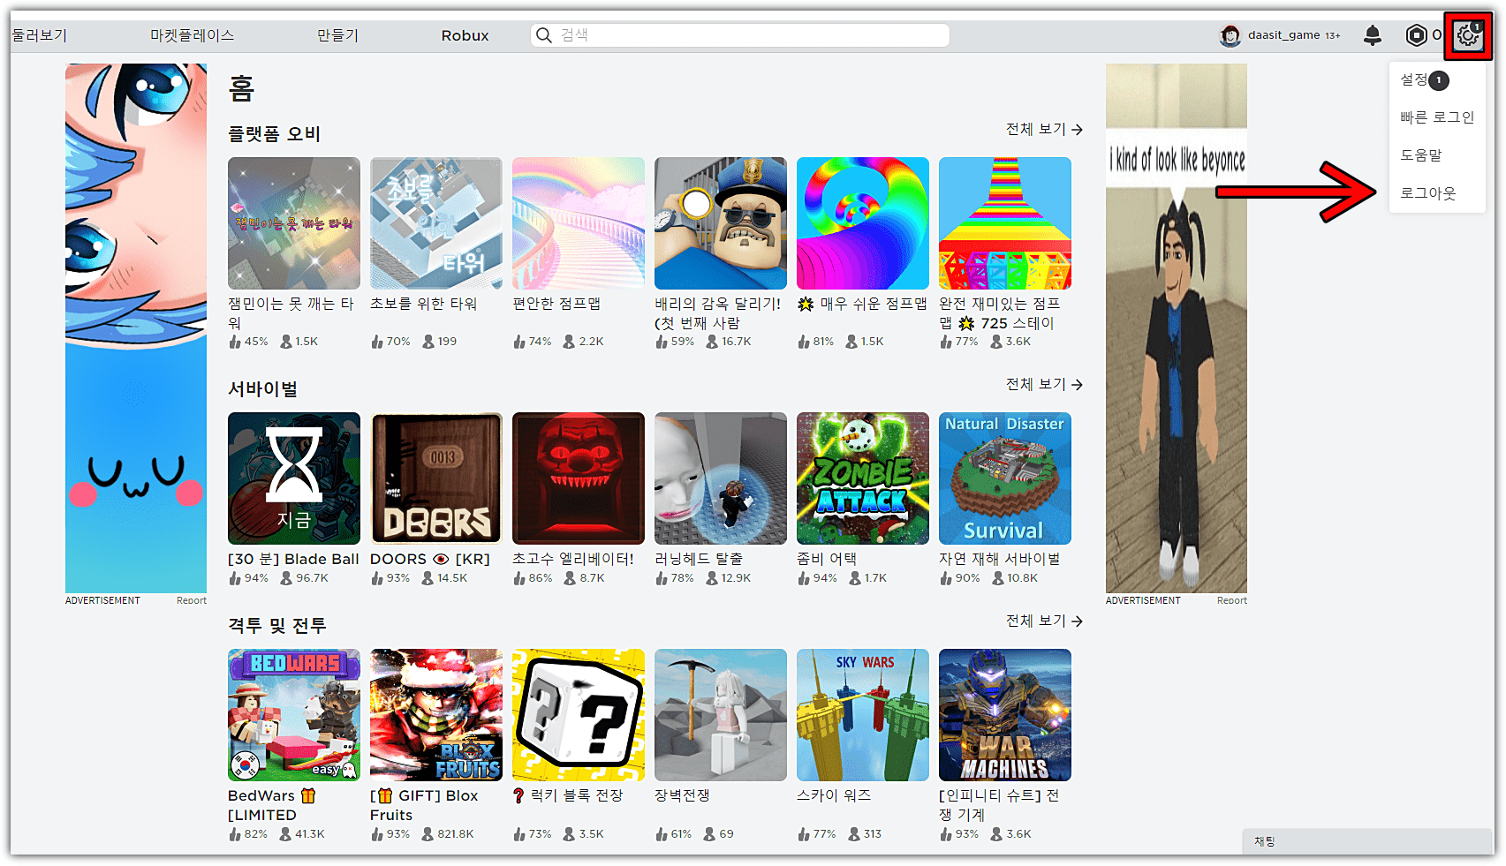
Task: Click the 스카이 워즈 title text
Action: [x=834, y=795]
